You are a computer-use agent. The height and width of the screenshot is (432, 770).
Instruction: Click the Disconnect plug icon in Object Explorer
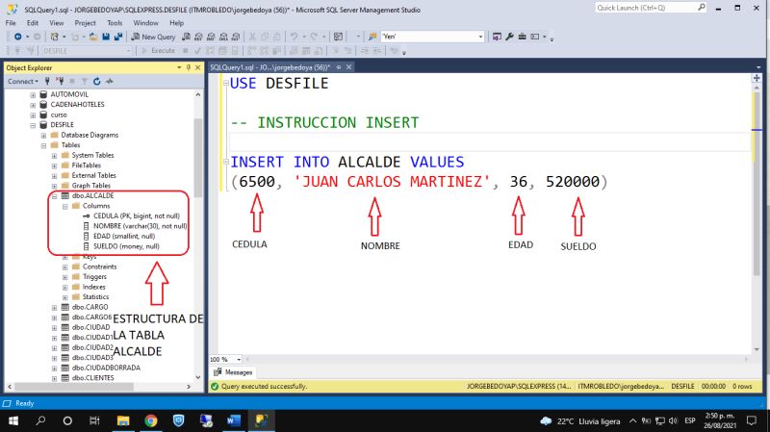click(60, 82)
